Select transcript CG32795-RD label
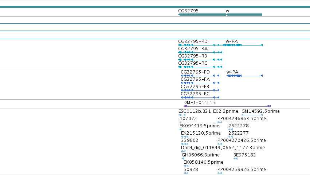 tap(193, 41)
